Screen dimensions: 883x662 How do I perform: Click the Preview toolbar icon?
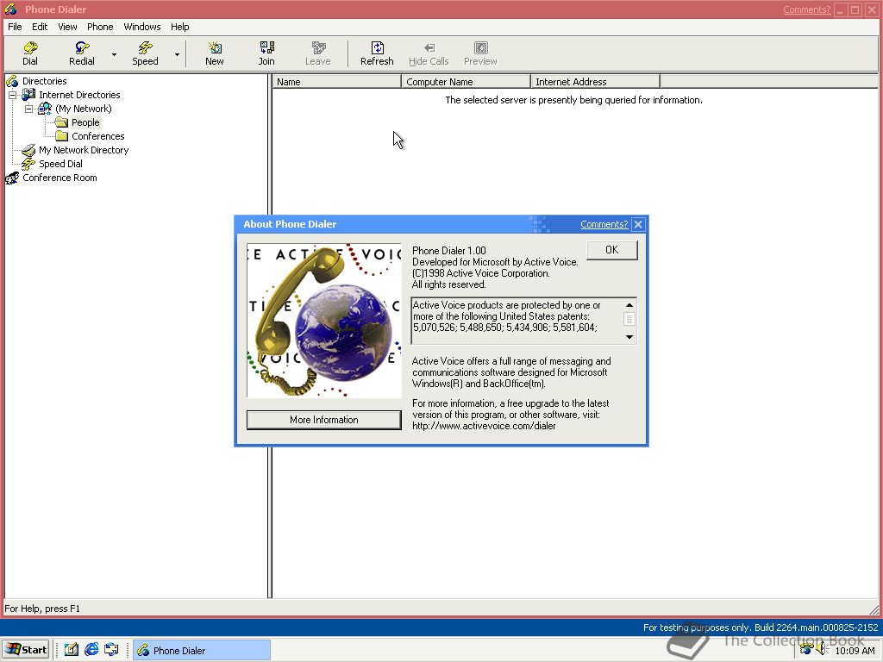coord(480,53)
